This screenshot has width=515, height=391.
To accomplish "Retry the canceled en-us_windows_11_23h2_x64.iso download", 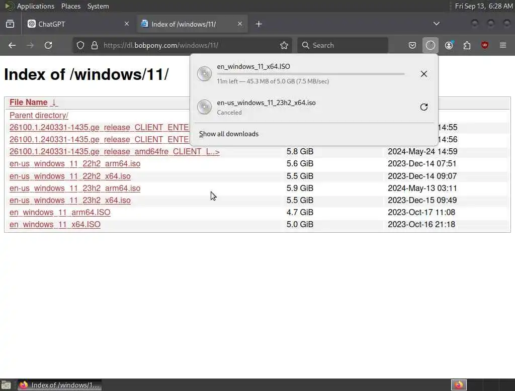I will tap(423, 107).
